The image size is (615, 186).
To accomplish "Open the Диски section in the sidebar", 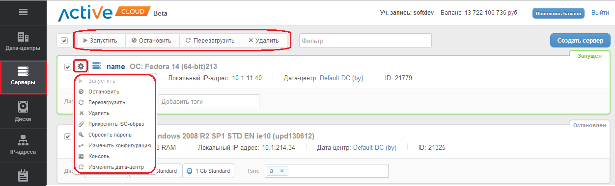I will pyautogui.click(x=23, y=111).
